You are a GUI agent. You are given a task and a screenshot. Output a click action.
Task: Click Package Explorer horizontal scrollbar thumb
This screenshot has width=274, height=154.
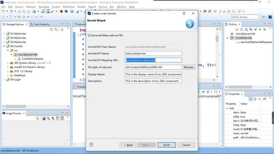coord(15,107)
